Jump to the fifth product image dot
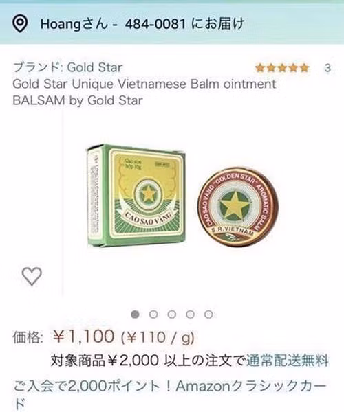Screen dimensions: 344x412 coord(208,314)
